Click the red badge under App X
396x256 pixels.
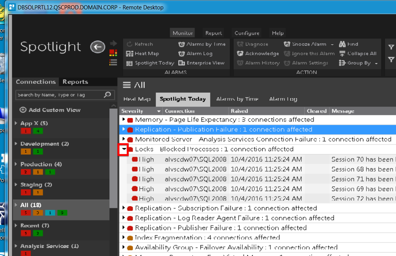pos(26,131)
